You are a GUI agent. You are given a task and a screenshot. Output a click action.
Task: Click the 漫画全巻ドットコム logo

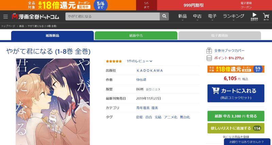[35, 16]
